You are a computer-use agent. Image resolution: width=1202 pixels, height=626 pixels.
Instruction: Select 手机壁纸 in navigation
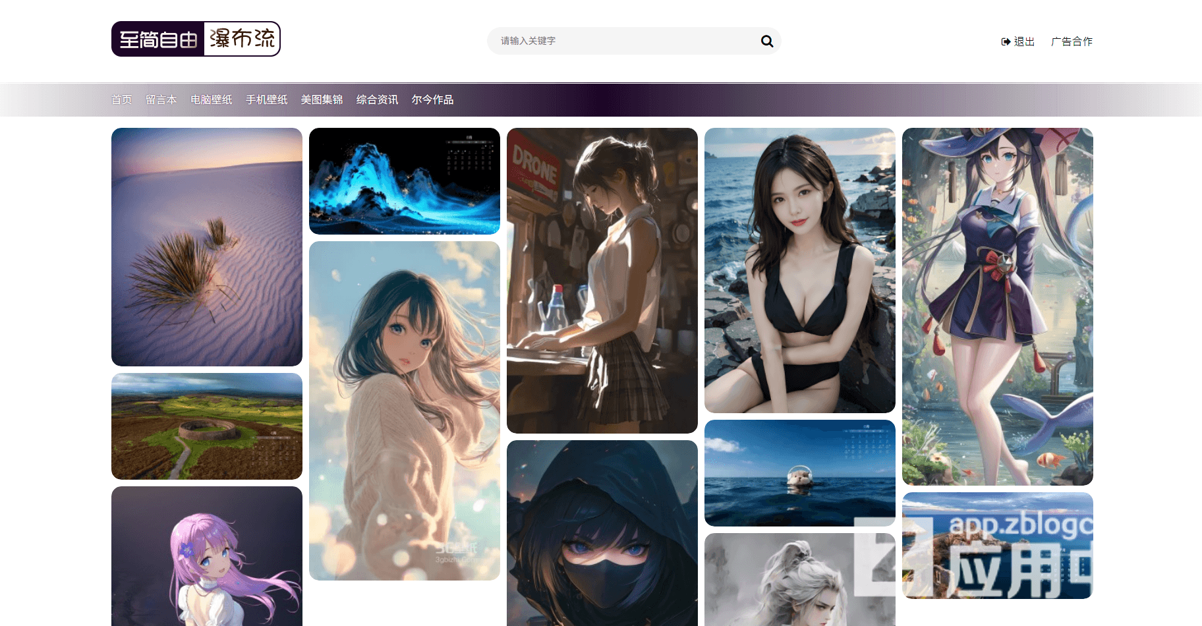pos(266,100)
